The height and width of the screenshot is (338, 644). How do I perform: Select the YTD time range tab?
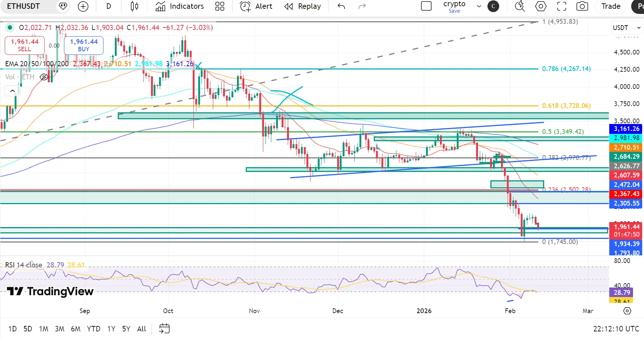(x=94, y=328)
